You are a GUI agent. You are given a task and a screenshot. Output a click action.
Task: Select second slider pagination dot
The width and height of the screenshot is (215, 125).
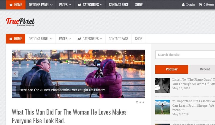pos(140,102)
